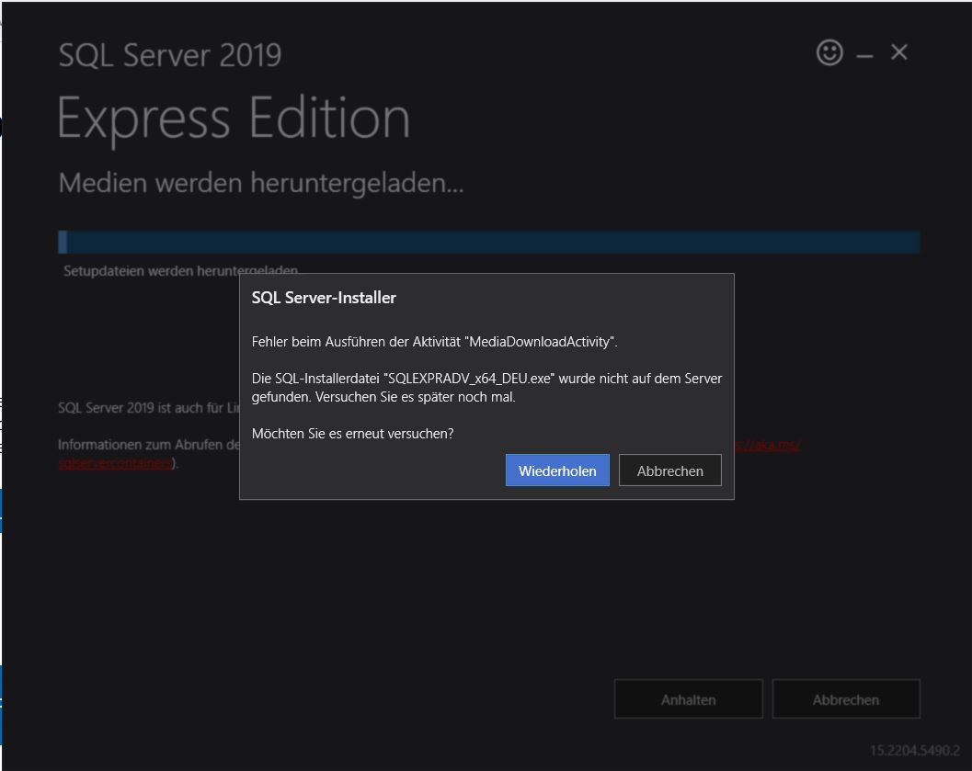Click the dimmed Abbrechen button at the bottom right
Screen dimensions: 972x771
point(845,699)
